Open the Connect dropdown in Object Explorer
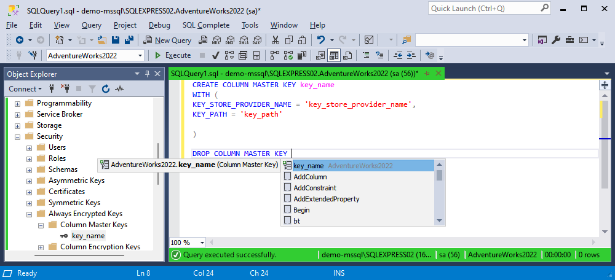 [x=25, y=89]
